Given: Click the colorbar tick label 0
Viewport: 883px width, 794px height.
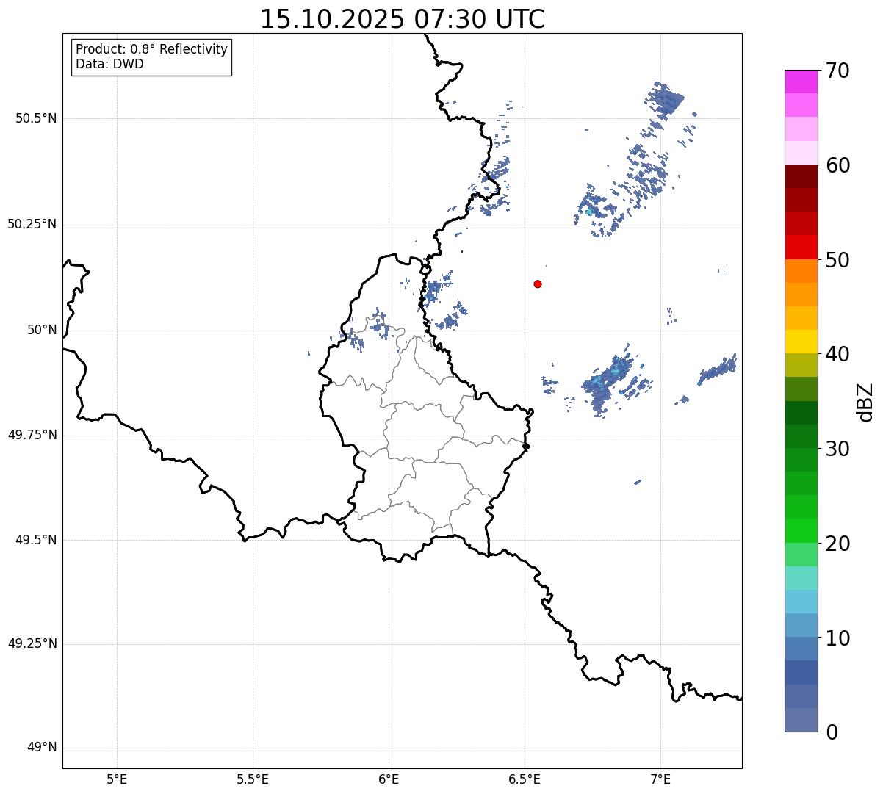Looking at the screenshot, I should click(832, 732).
